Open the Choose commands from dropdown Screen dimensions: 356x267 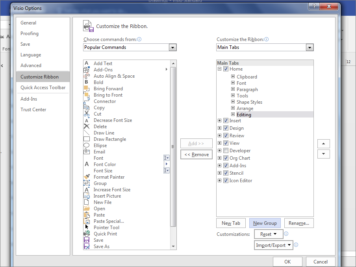(x=172, y=47)
